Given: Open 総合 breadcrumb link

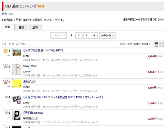Looking at the screenshot, I should [x=4, y=14].
